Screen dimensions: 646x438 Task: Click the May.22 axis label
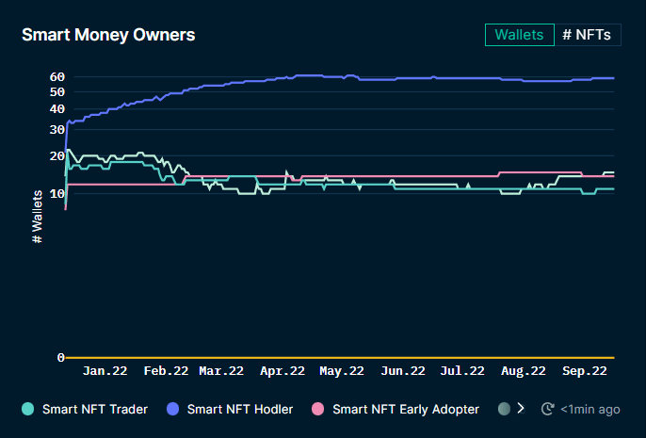(x=342, y=371)
